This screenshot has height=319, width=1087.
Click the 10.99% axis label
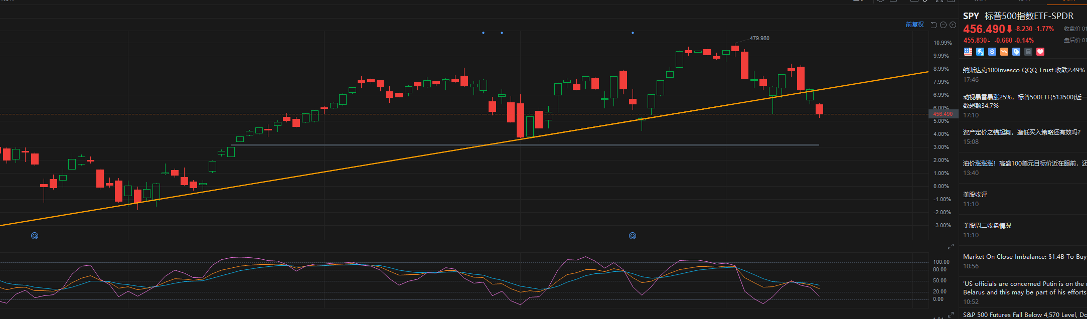click(x=943, y=43)
